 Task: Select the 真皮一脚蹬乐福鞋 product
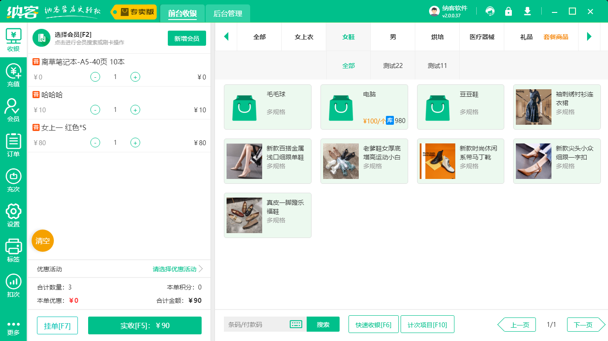pyautogui.click(x=268, y=215)
